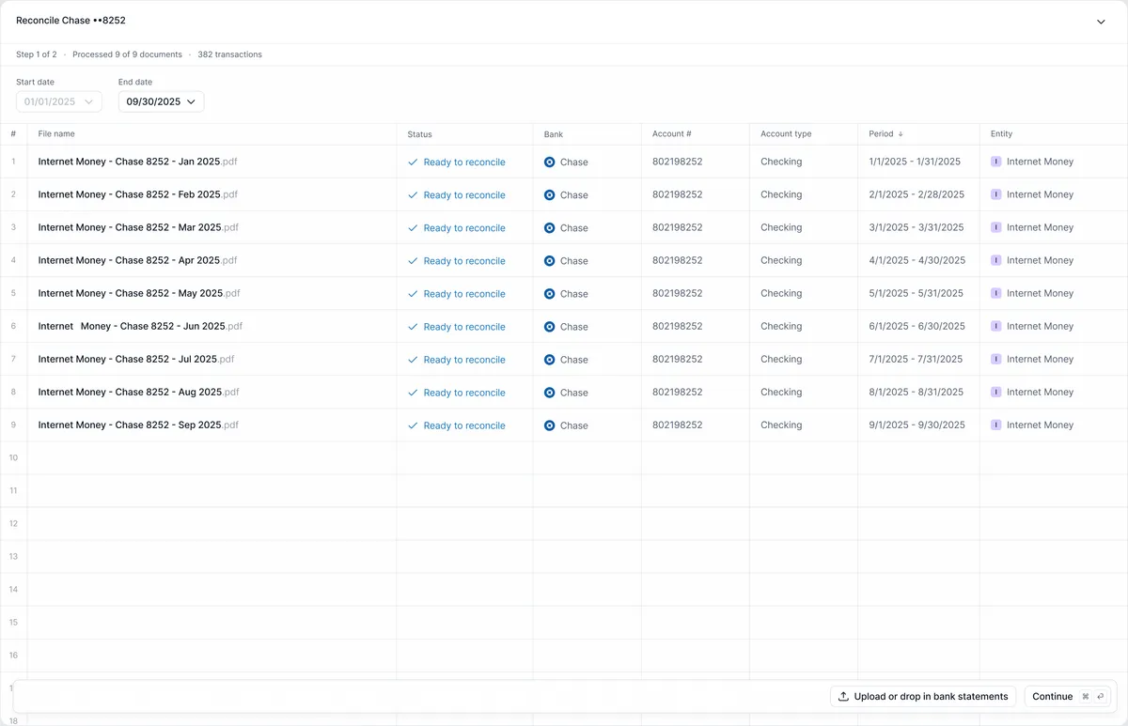Select file Internet Money - Chase 8252 - Jan 2025.pdf

click(137, 162)
